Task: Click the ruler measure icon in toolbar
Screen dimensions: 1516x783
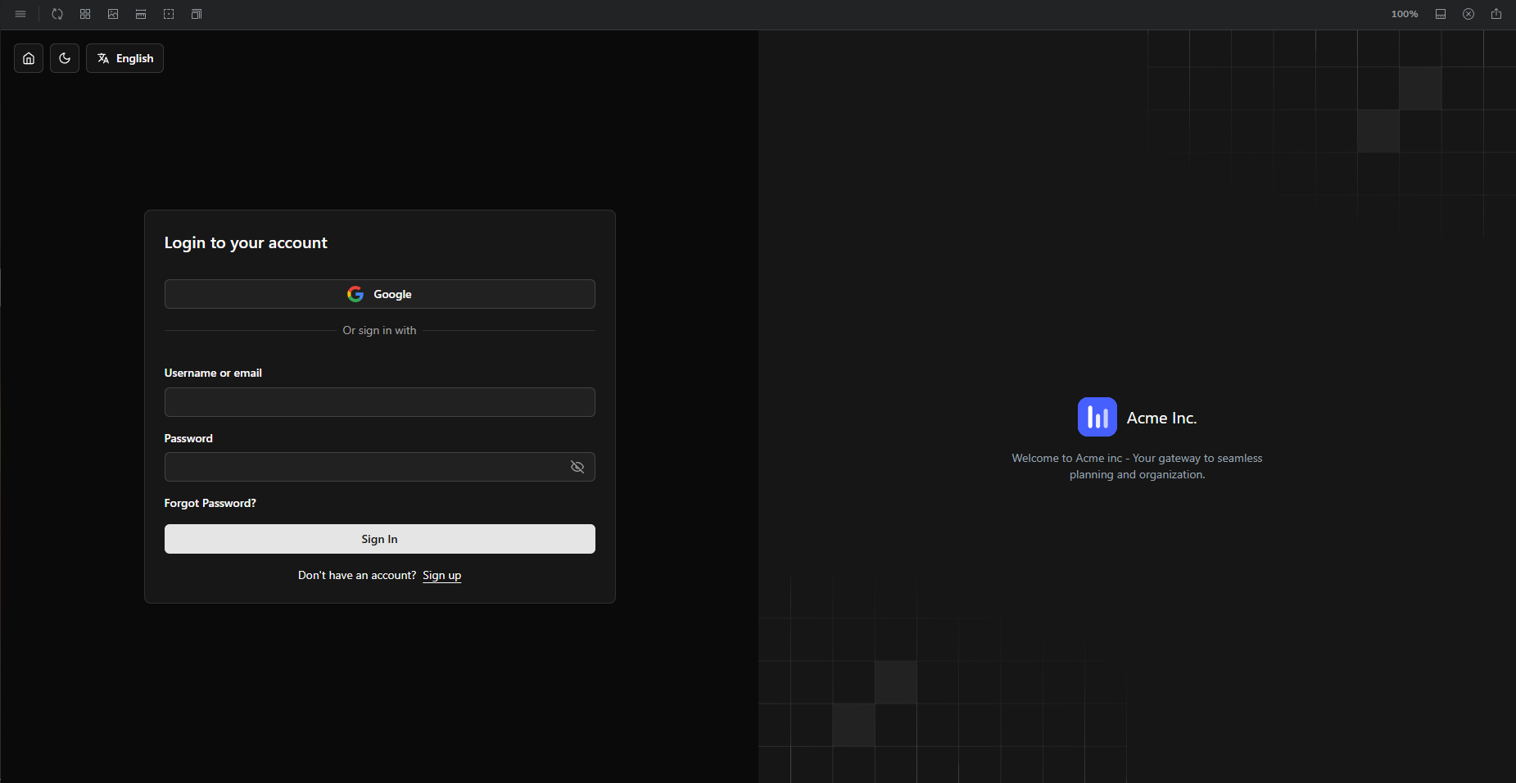Action: point(141,14)
